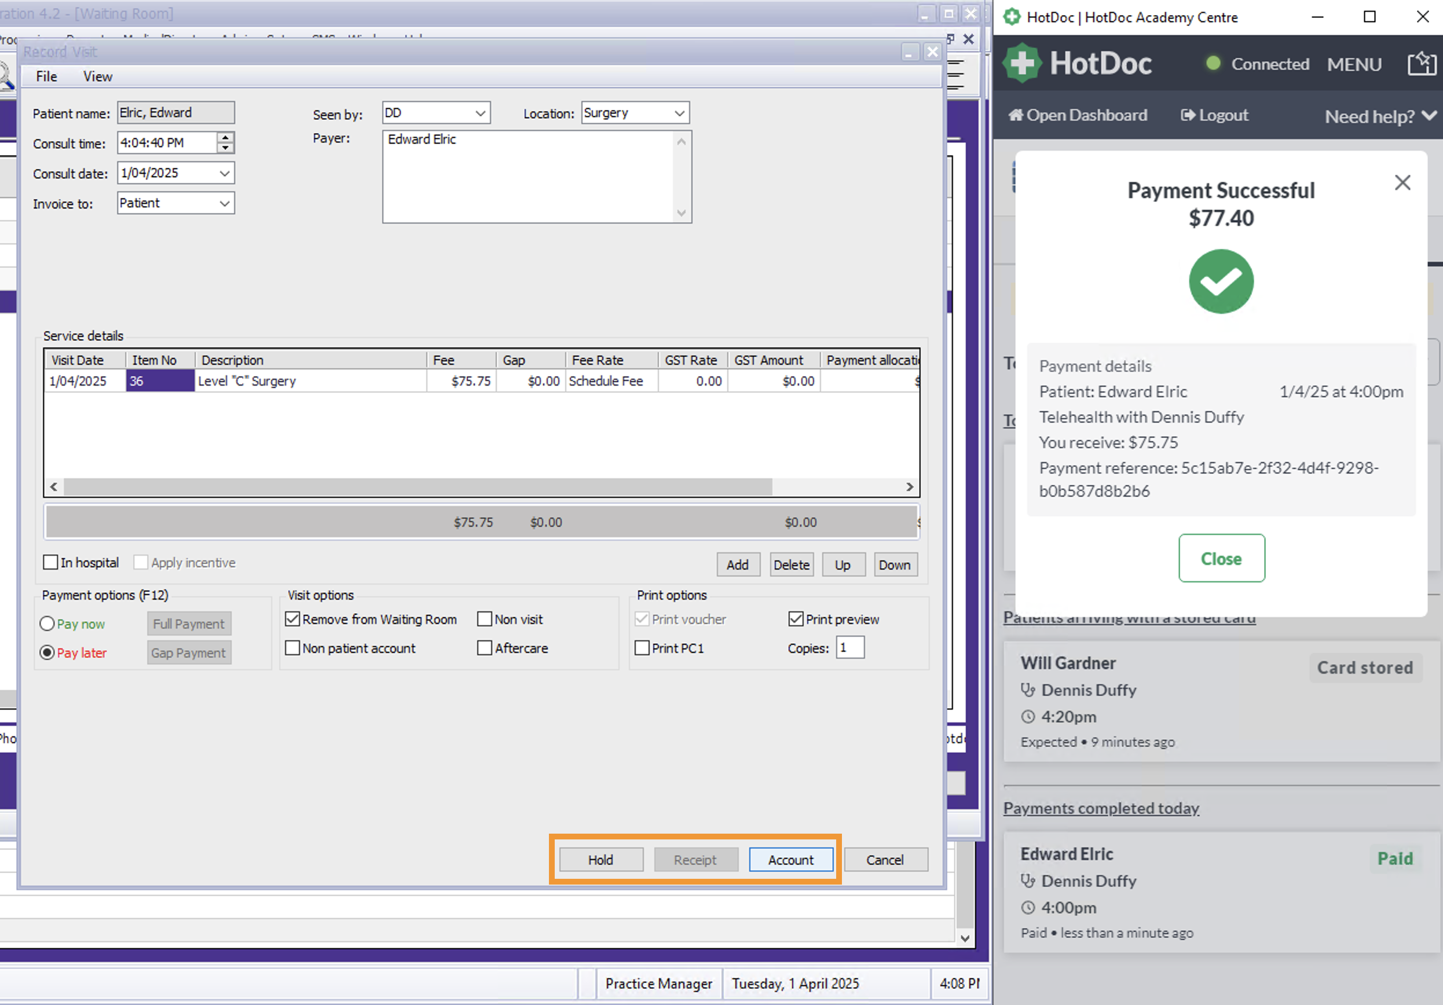The width and height of the screenshot is (1443, 1005).
Task: Close the Record Visit dialog
Action: point(932,52)
